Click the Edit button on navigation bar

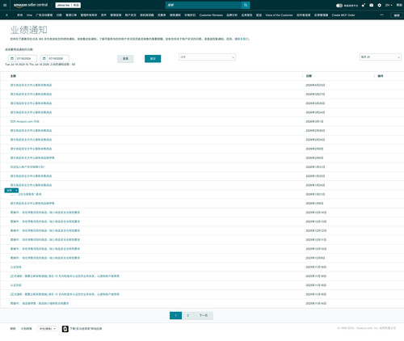(397, 15)
